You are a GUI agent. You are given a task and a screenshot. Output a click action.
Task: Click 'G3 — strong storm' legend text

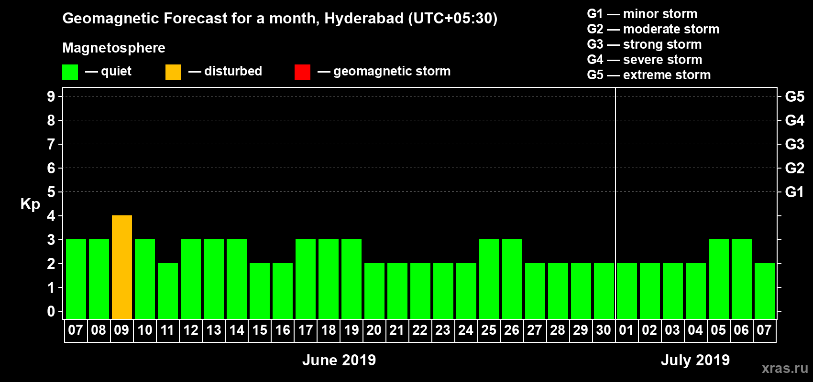tap(645, 44)
